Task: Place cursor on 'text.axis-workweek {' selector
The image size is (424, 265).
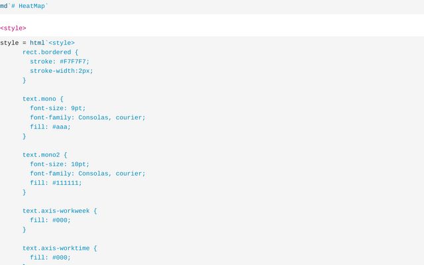Action: click(x=60, y=211)
